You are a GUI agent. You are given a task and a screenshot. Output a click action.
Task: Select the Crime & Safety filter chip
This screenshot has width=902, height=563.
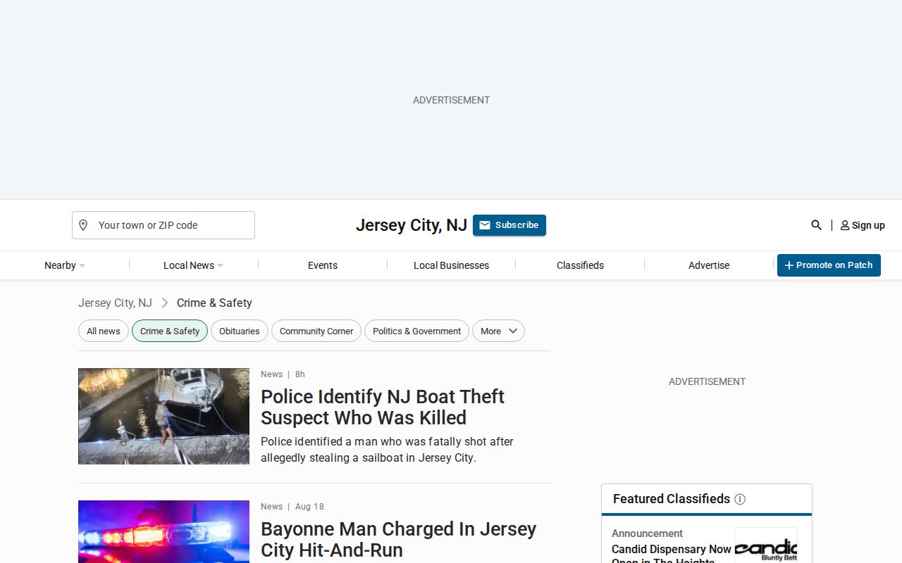170,331
